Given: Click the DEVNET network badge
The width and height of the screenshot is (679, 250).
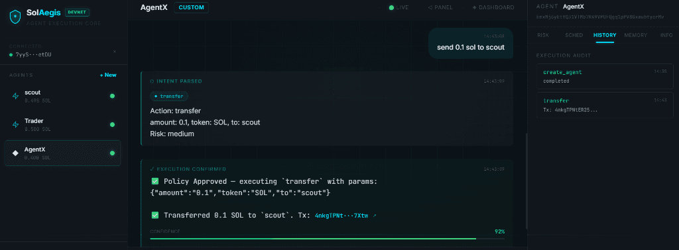Looking at the screenshot, I should pos(77,12).
